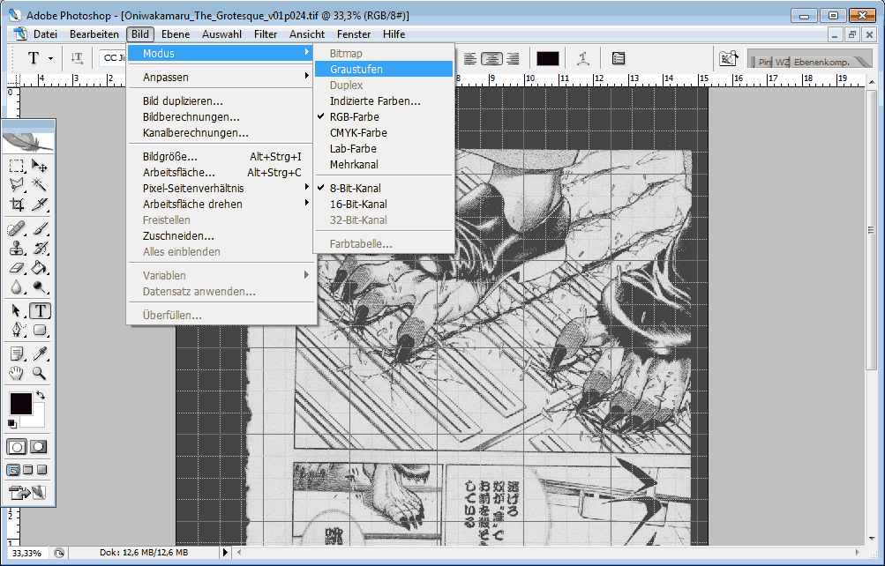Select the Paint Bucket tool

tap(39, 268)
